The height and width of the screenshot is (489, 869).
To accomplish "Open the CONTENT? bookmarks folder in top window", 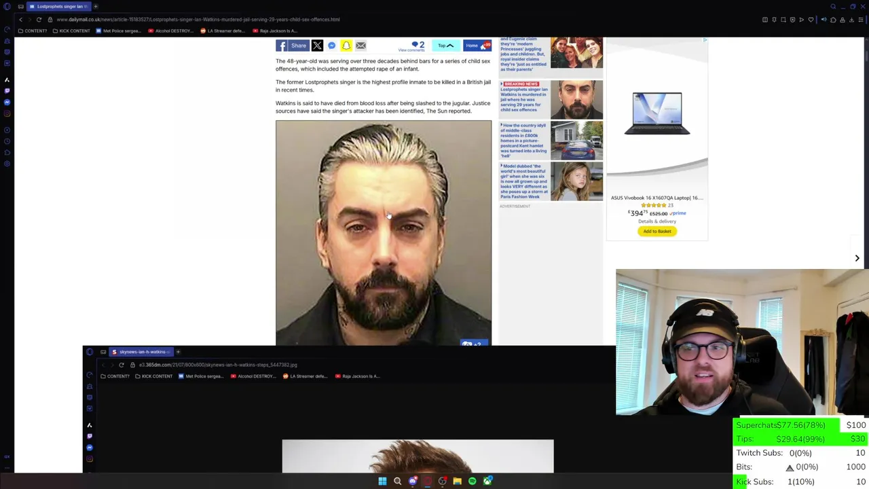I will point(32,31).
